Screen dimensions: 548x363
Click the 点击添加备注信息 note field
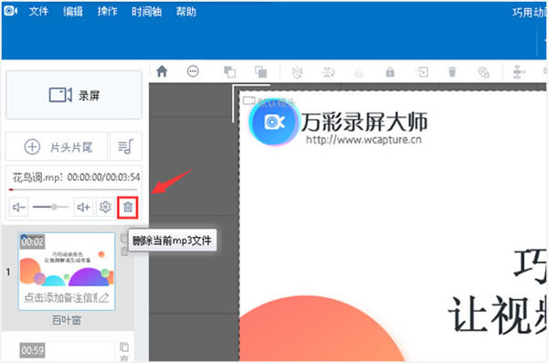67,298
